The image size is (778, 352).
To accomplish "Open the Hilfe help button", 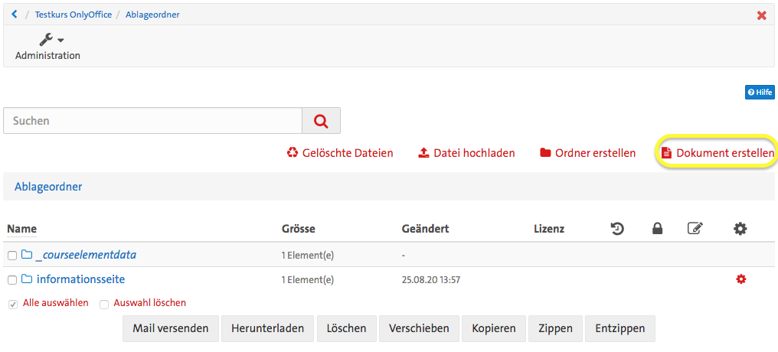I will [x=760, y=93].
